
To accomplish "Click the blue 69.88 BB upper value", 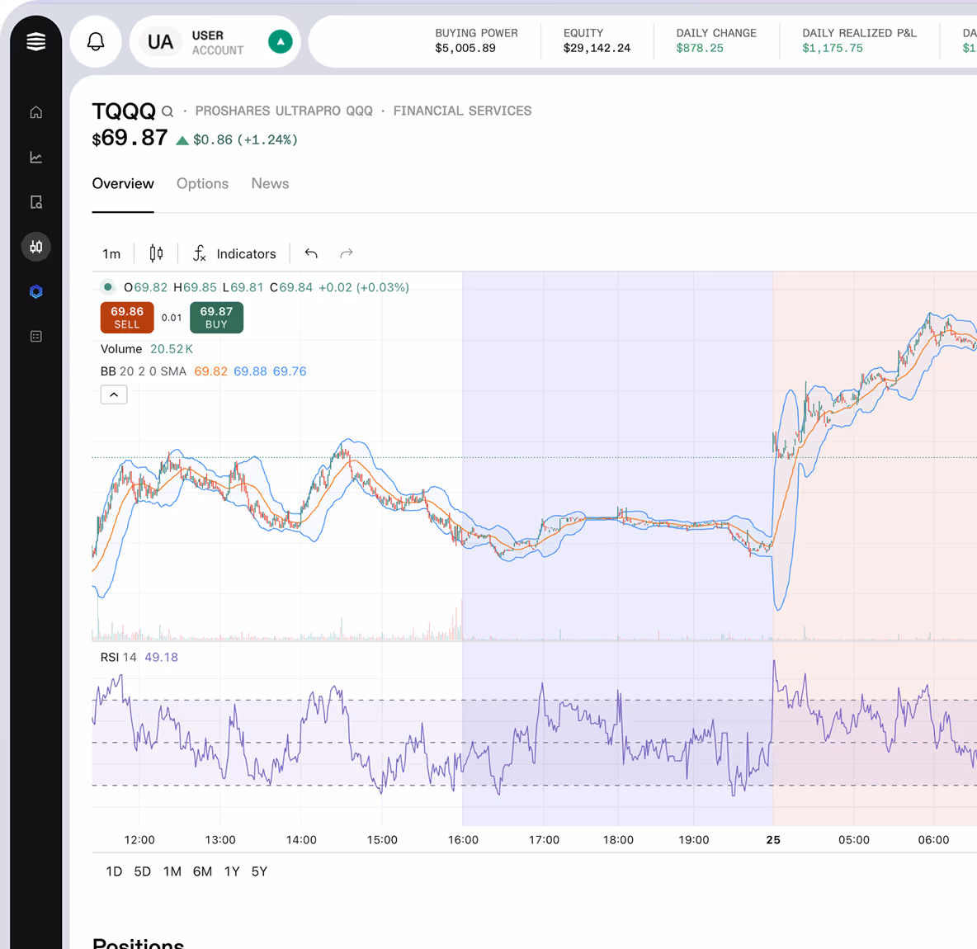I will pos(250,371).
